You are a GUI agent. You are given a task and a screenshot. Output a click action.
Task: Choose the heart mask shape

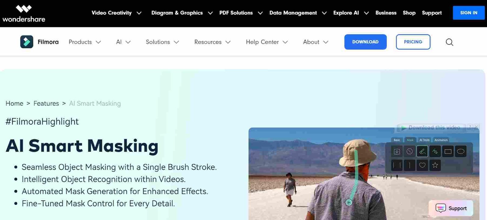pos(422,165)
